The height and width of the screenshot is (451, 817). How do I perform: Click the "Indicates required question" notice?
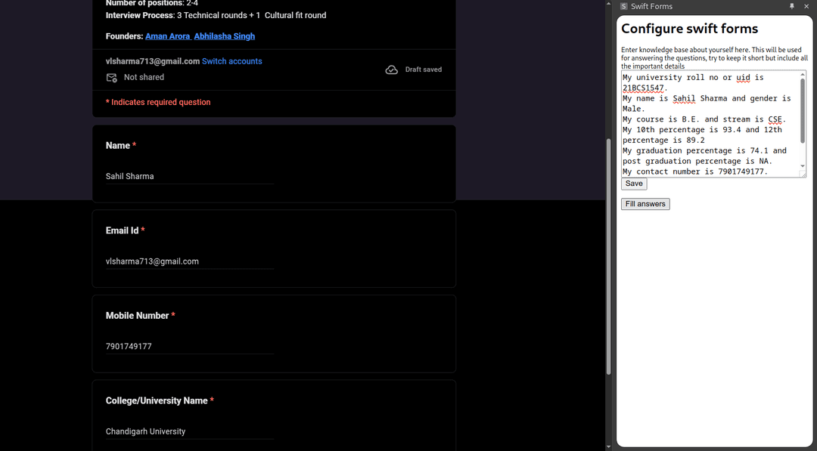158,103
